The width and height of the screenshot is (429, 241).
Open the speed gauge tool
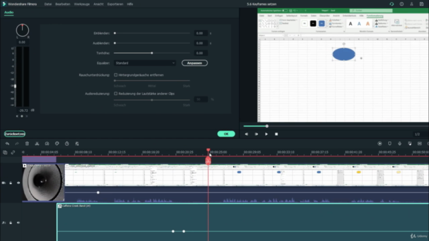tap(47, 143)
